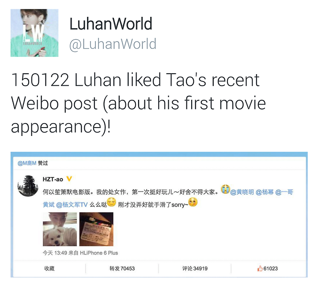Viewport: 318px width, 286px height.
Task: Open the film clapperboard photo
Action: coord(96,229)
